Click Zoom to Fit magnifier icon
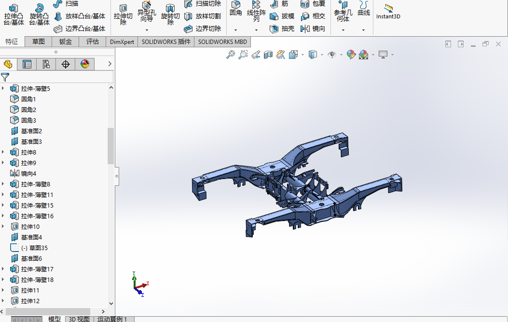 click(230, 55)
